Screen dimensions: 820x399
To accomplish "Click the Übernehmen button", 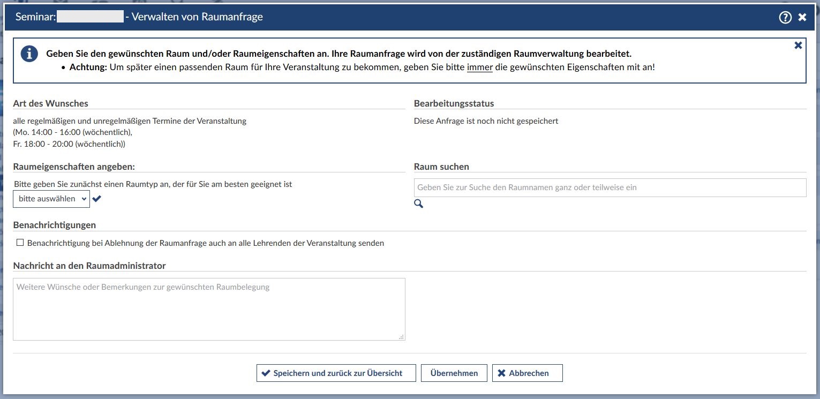I will coord(454,373).
